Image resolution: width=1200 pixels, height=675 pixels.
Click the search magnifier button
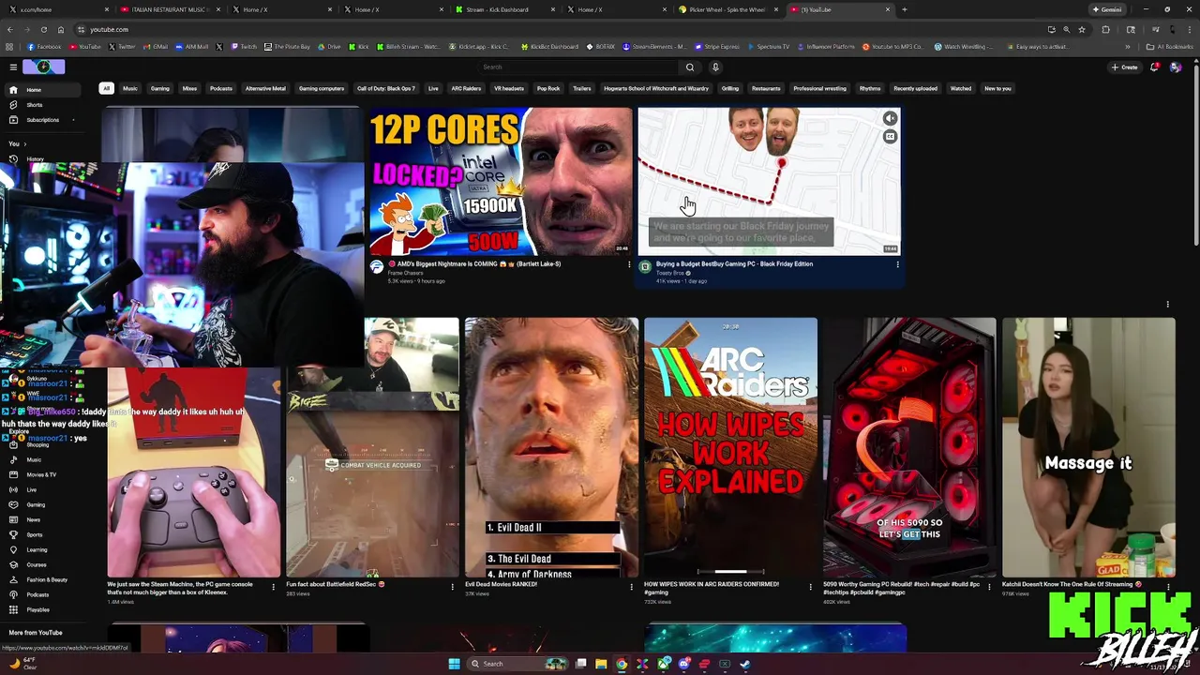tap(690, 67)
